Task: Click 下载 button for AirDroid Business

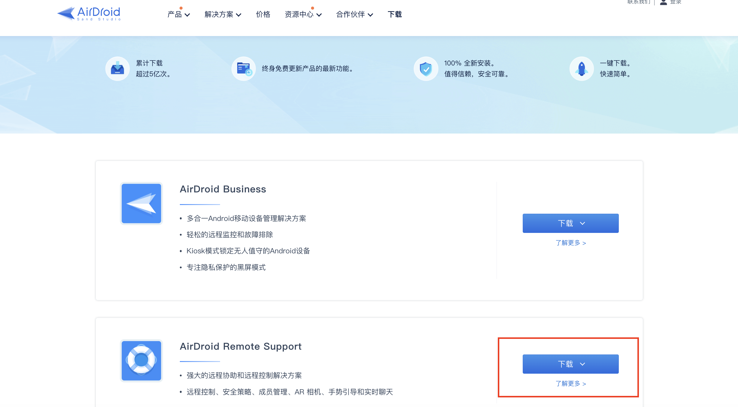Action: tap(570, 223)
